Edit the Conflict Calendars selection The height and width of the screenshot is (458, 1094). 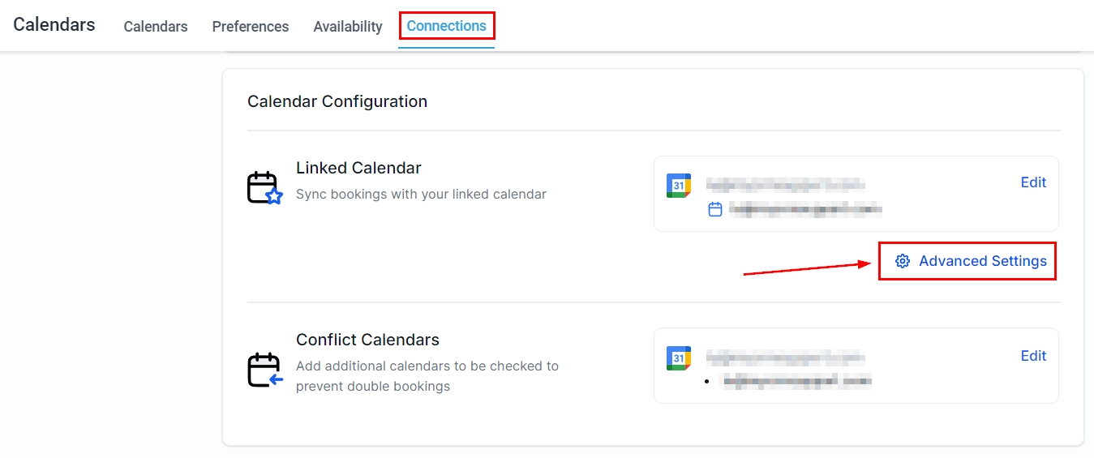pos(1033,356)
